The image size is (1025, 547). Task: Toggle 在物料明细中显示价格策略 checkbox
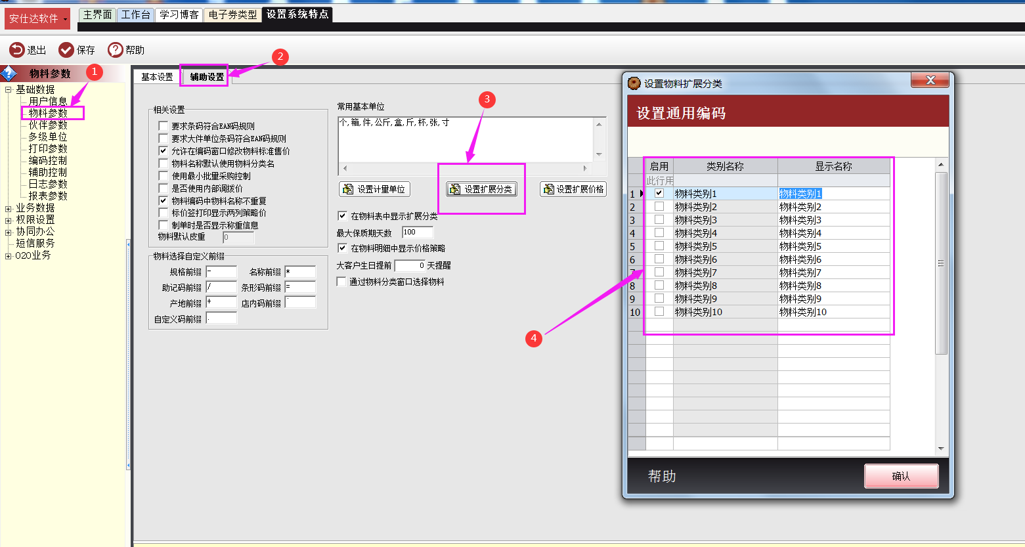[x=342, y=248]
